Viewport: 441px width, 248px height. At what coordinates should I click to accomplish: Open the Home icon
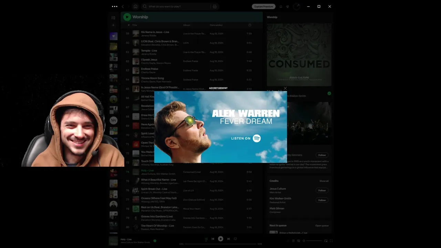coord(135,6)
